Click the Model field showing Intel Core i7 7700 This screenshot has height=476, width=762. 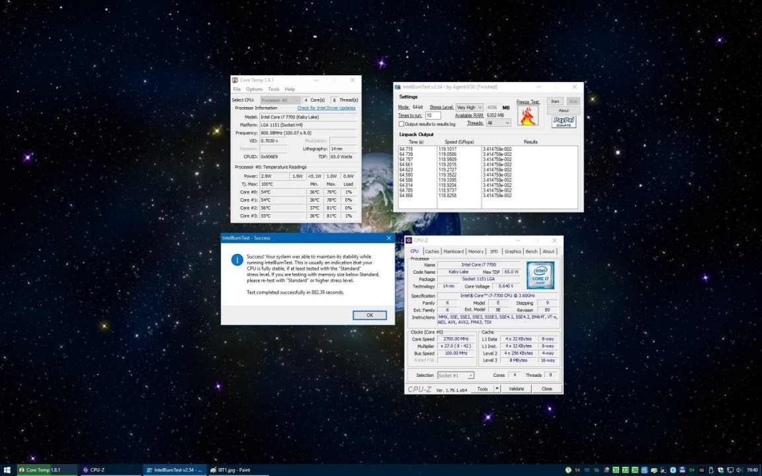coord(308,117)
